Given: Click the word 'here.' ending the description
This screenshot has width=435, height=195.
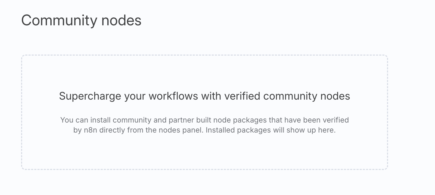Looking at the screenshot, I should tap(327, 130).
